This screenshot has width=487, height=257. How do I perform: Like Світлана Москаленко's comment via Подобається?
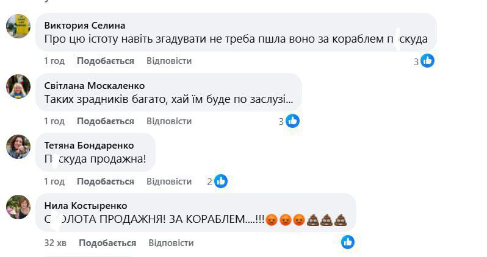pyautogui.click(x=106, y=121)
